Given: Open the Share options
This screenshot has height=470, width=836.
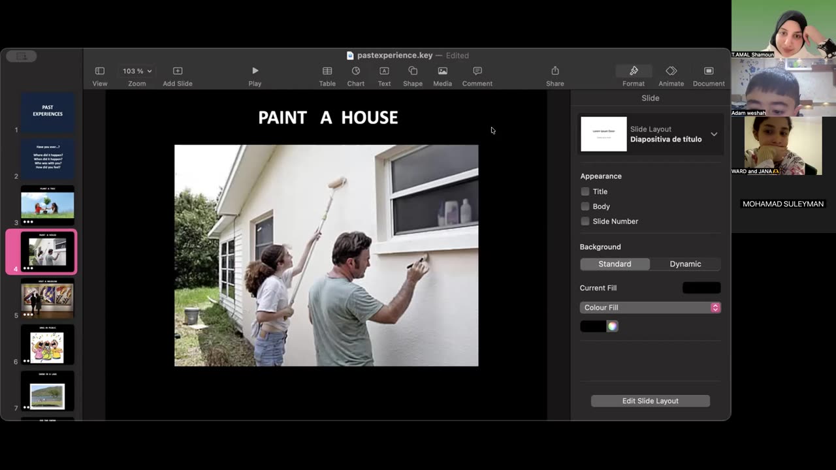Looking at the screenshot, I should tap(555, 76).
